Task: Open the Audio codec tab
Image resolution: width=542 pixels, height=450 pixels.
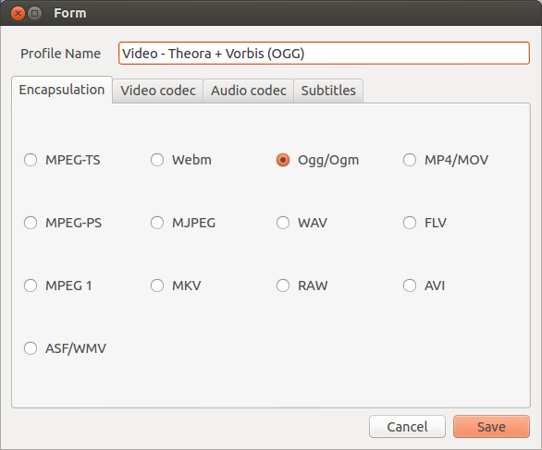Action: click(x=249, y=91)
